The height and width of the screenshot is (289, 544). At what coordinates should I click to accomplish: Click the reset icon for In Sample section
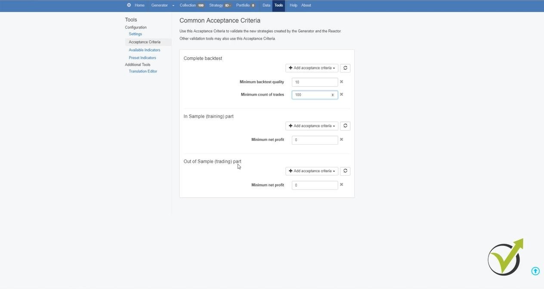(345, 126)
